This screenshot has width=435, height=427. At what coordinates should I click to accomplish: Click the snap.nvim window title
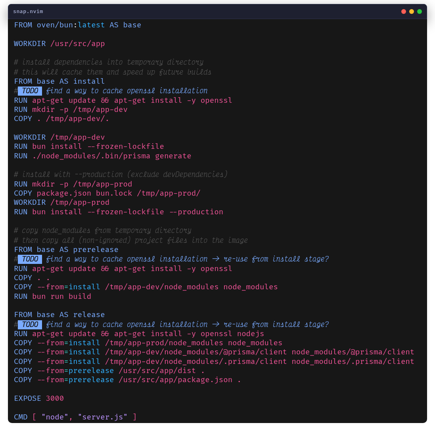[28, 12]
